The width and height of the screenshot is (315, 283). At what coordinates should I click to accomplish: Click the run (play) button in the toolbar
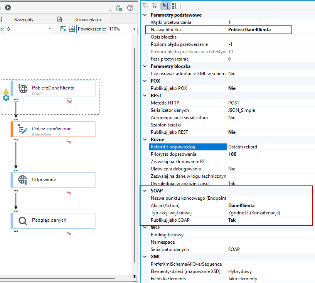(x=8, y=8)
